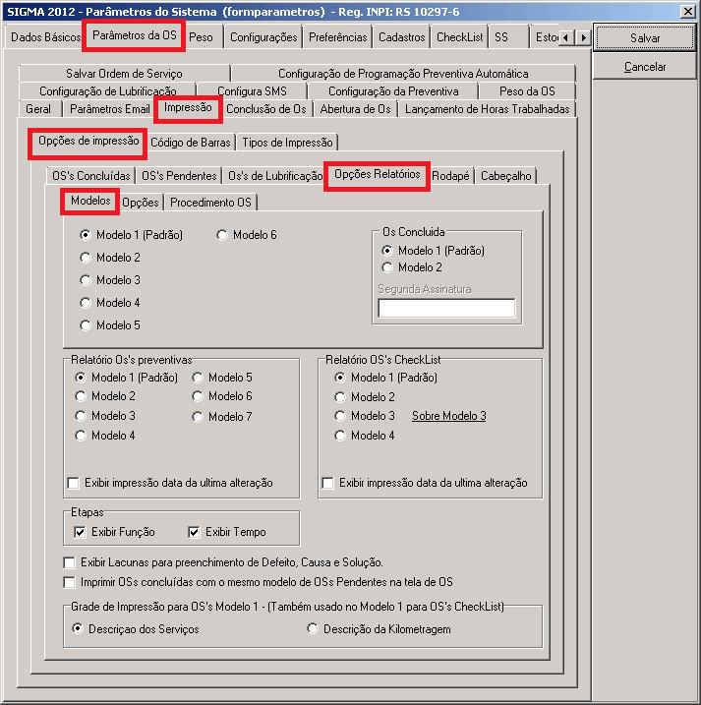Open the Configurações tab
This screenshot has height=705, width=701.
point(263,37)
